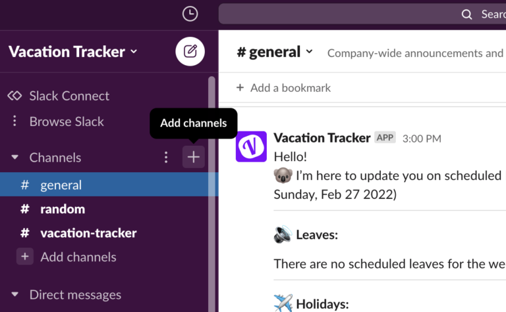Click the sidebar vertical scrollbar
The width and height of the screenshot is (506, 312).
pos(211,193)
